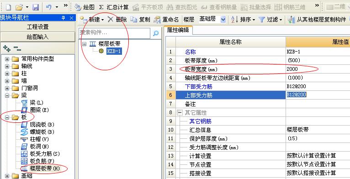This screenshot has width=350, height=179.
Task: Click 新建 to create a component
Action: pos(92,20)
